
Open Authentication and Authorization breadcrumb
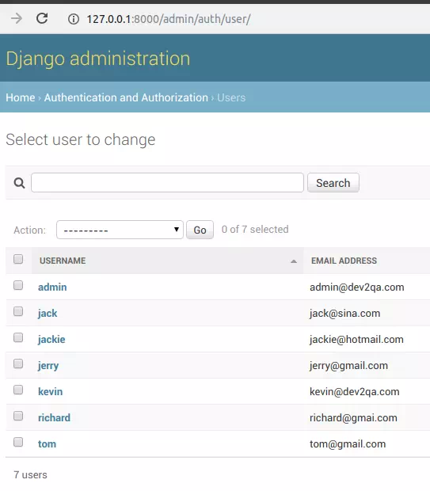pyautogui.click(x=126, y=97)
